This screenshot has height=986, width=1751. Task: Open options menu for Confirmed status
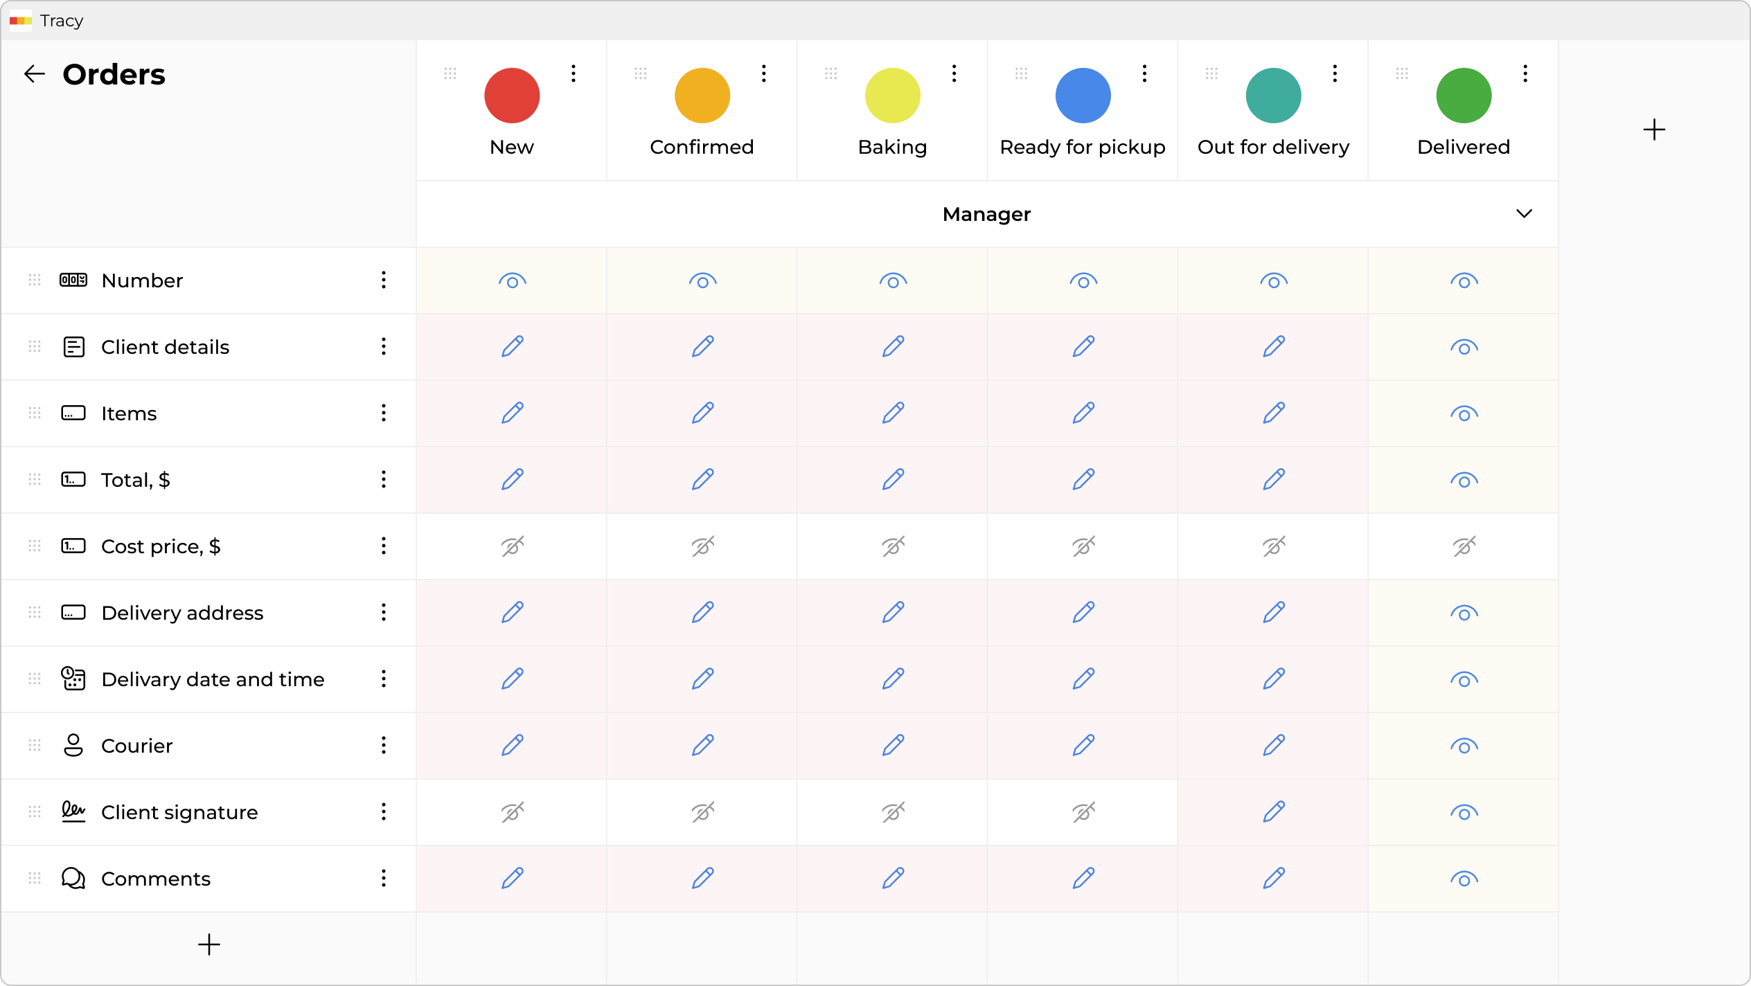763,73
